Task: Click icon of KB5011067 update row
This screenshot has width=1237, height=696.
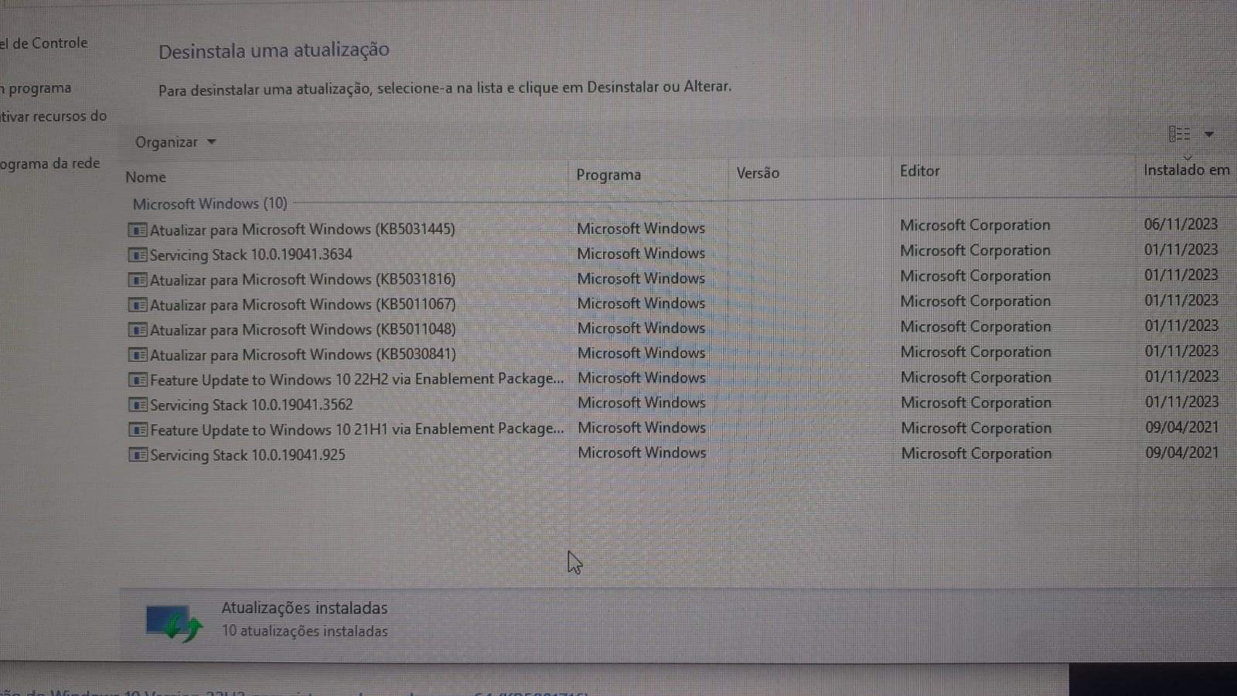Action: click(x=138, y=305)
